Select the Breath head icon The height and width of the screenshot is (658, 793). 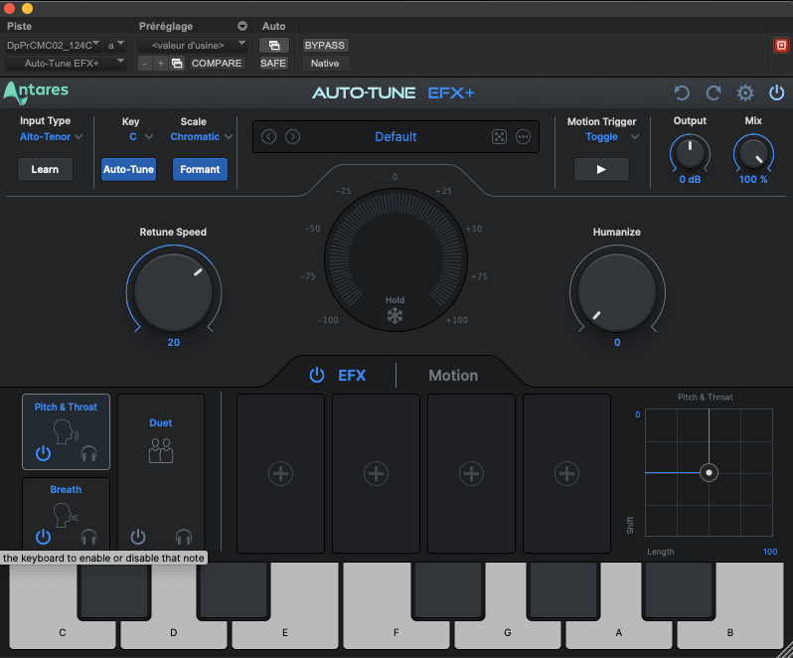(x=66, y=516)
